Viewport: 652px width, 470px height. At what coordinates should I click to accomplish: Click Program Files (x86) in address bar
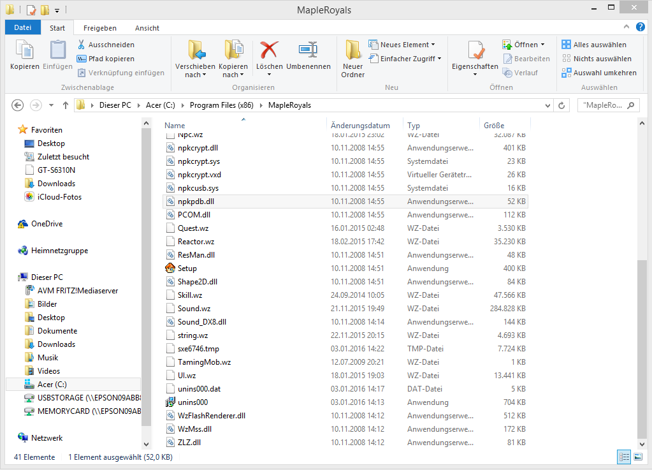point(222,105)
